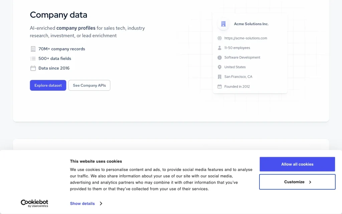Click the location pin icon beside United States

coord(219,67)
